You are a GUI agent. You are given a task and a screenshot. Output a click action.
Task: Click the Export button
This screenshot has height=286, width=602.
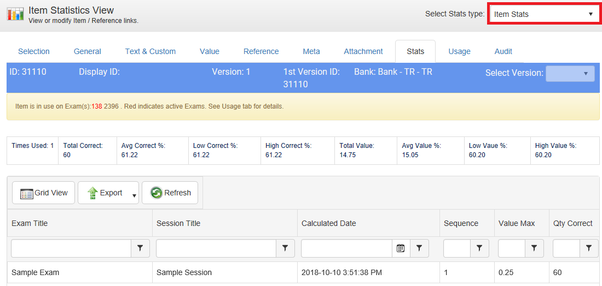[x=105, y=193]
